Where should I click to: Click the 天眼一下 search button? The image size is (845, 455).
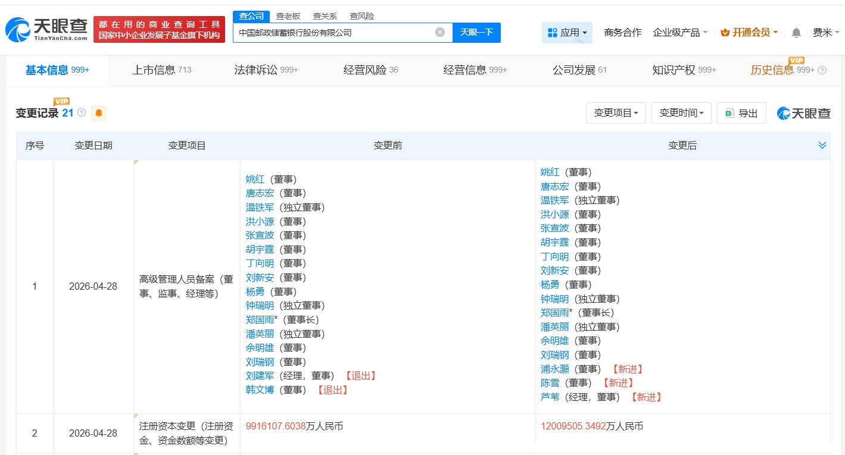pyautogui.click(x=476, y=32)
